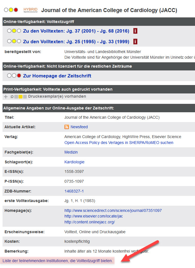Select the Kardiologie keyword link
Image resolution: width=195 pixels, height=268 pixels.
coord(74,162)
